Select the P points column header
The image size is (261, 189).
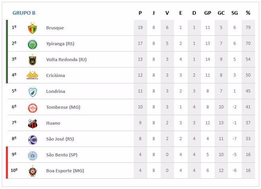tap(140, 13)
